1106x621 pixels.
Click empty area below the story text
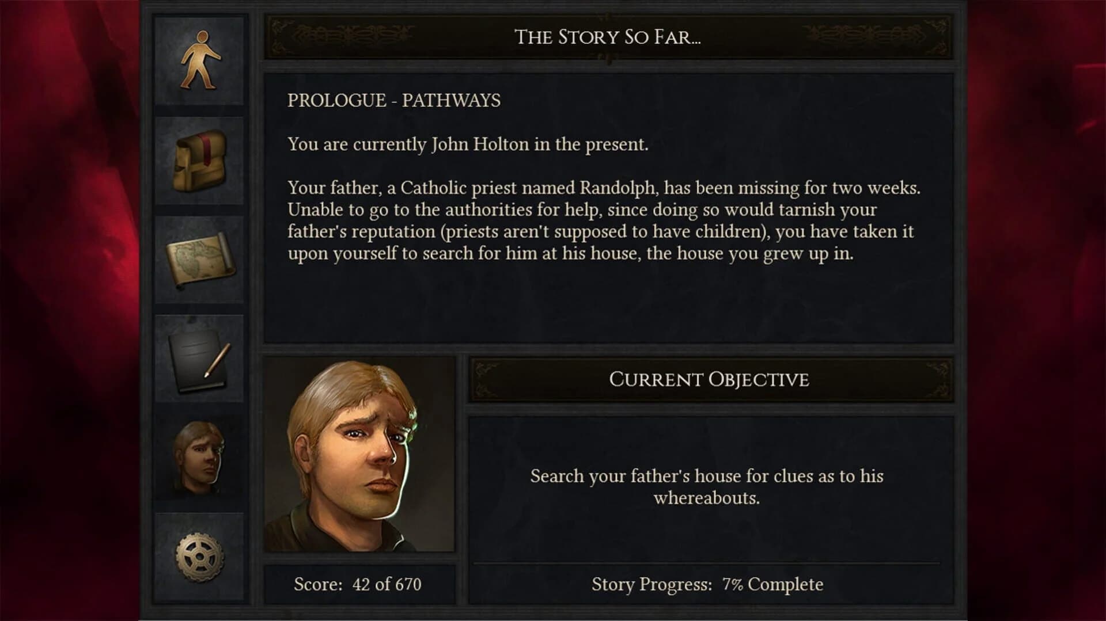click(608, 305)
